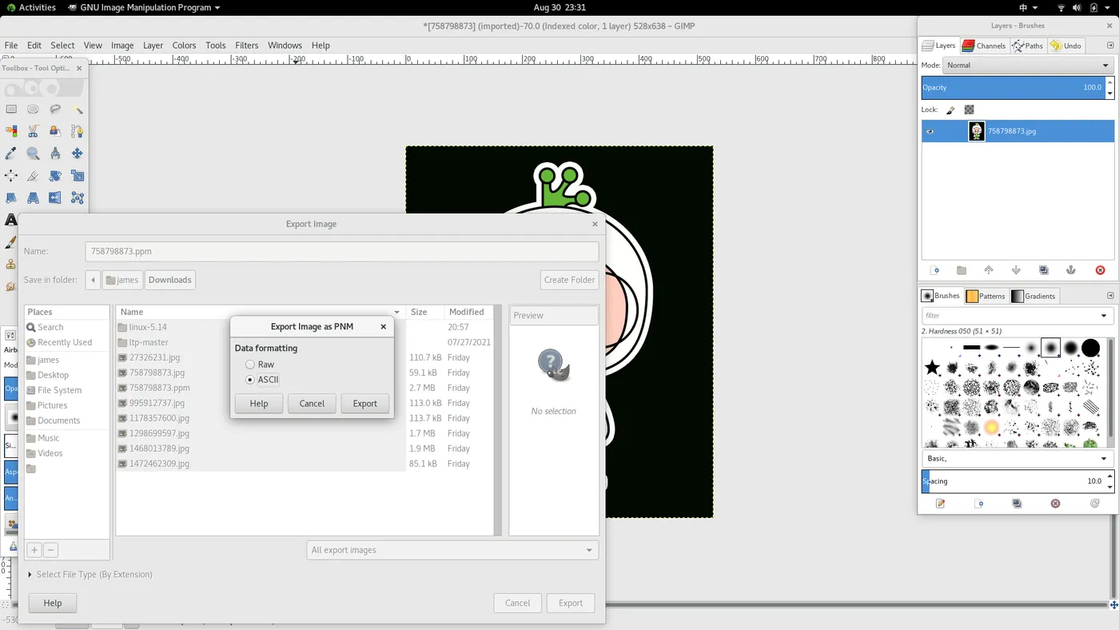Open the Basic brush tag dropdown
The image size is (1119, 630).
(x=1017, y=459)
